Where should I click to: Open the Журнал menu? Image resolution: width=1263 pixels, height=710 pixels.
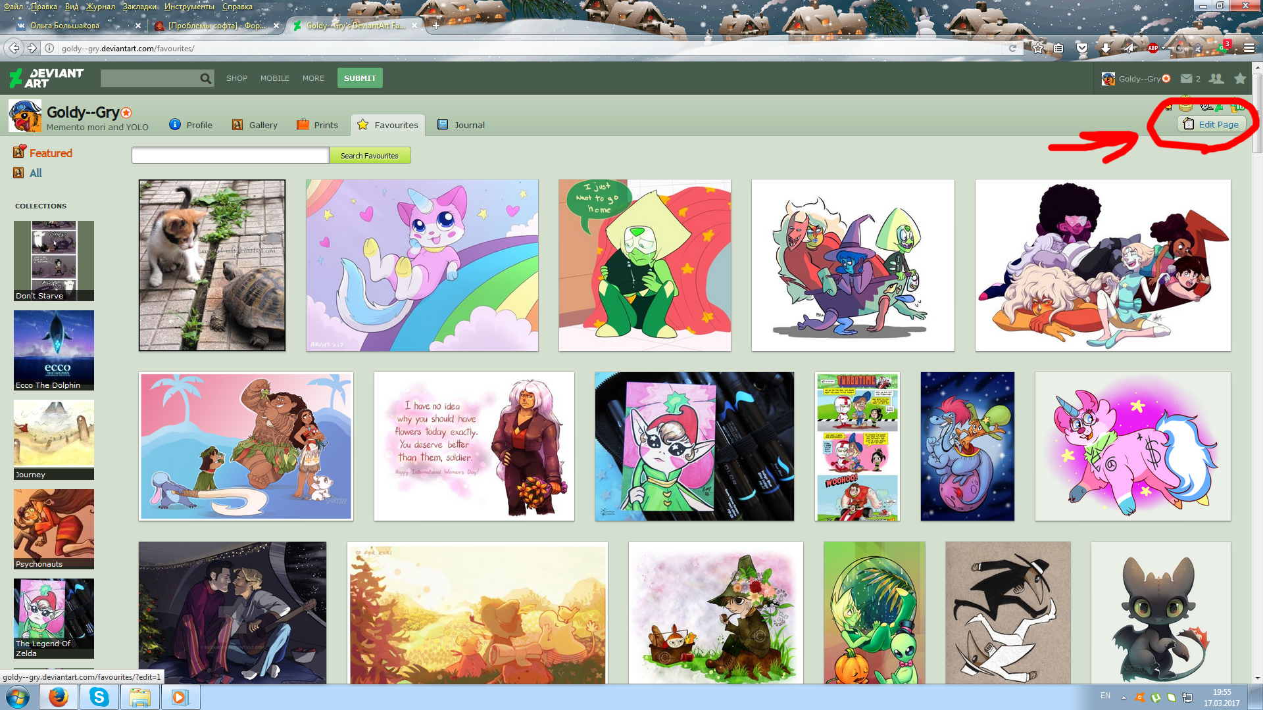pyautogui.click(x=101, y=7)
